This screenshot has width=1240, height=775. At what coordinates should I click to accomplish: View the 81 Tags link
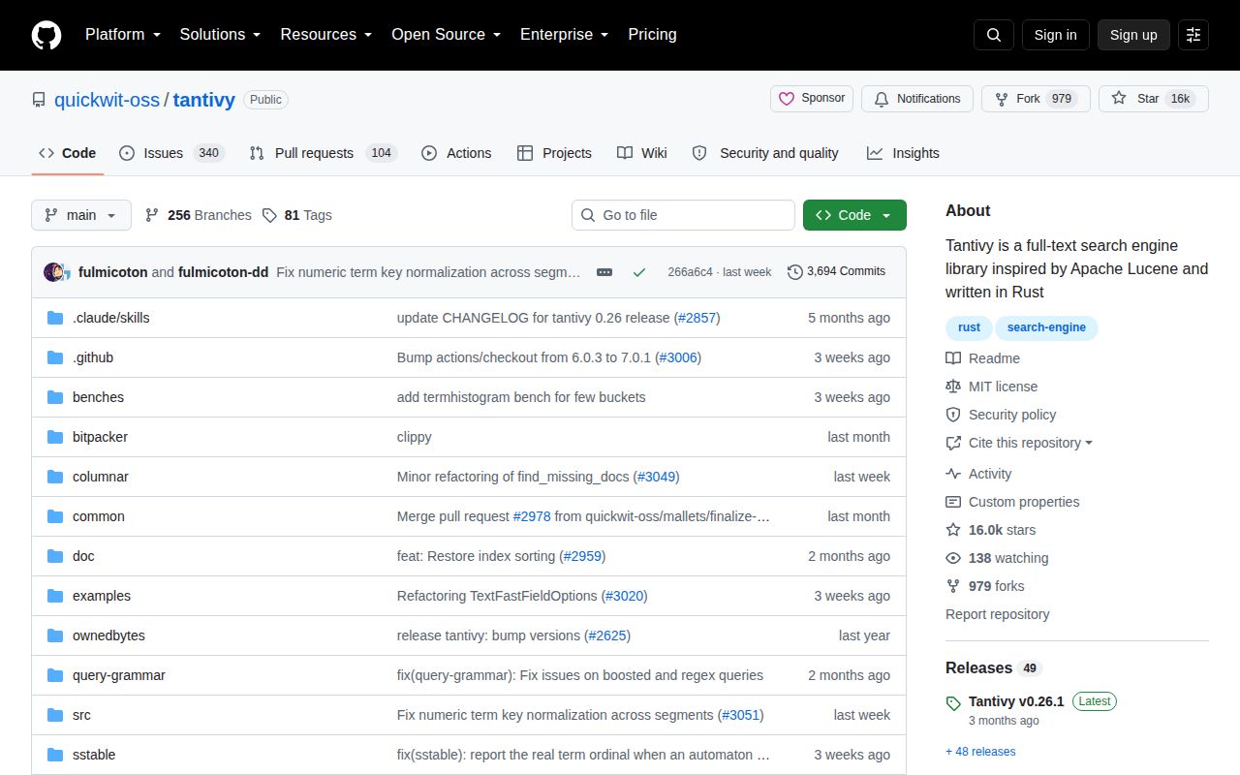pyautogui.click(x=296, y=215)
